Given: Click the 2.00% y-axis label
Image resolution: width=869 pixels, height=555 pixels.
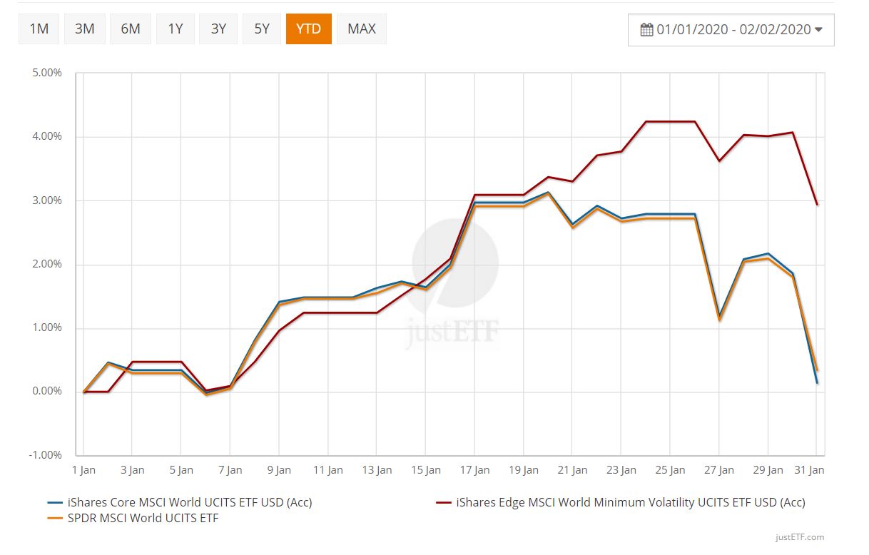Looking at the screenshot, I should pyautogui.click(x=47, y=264).
